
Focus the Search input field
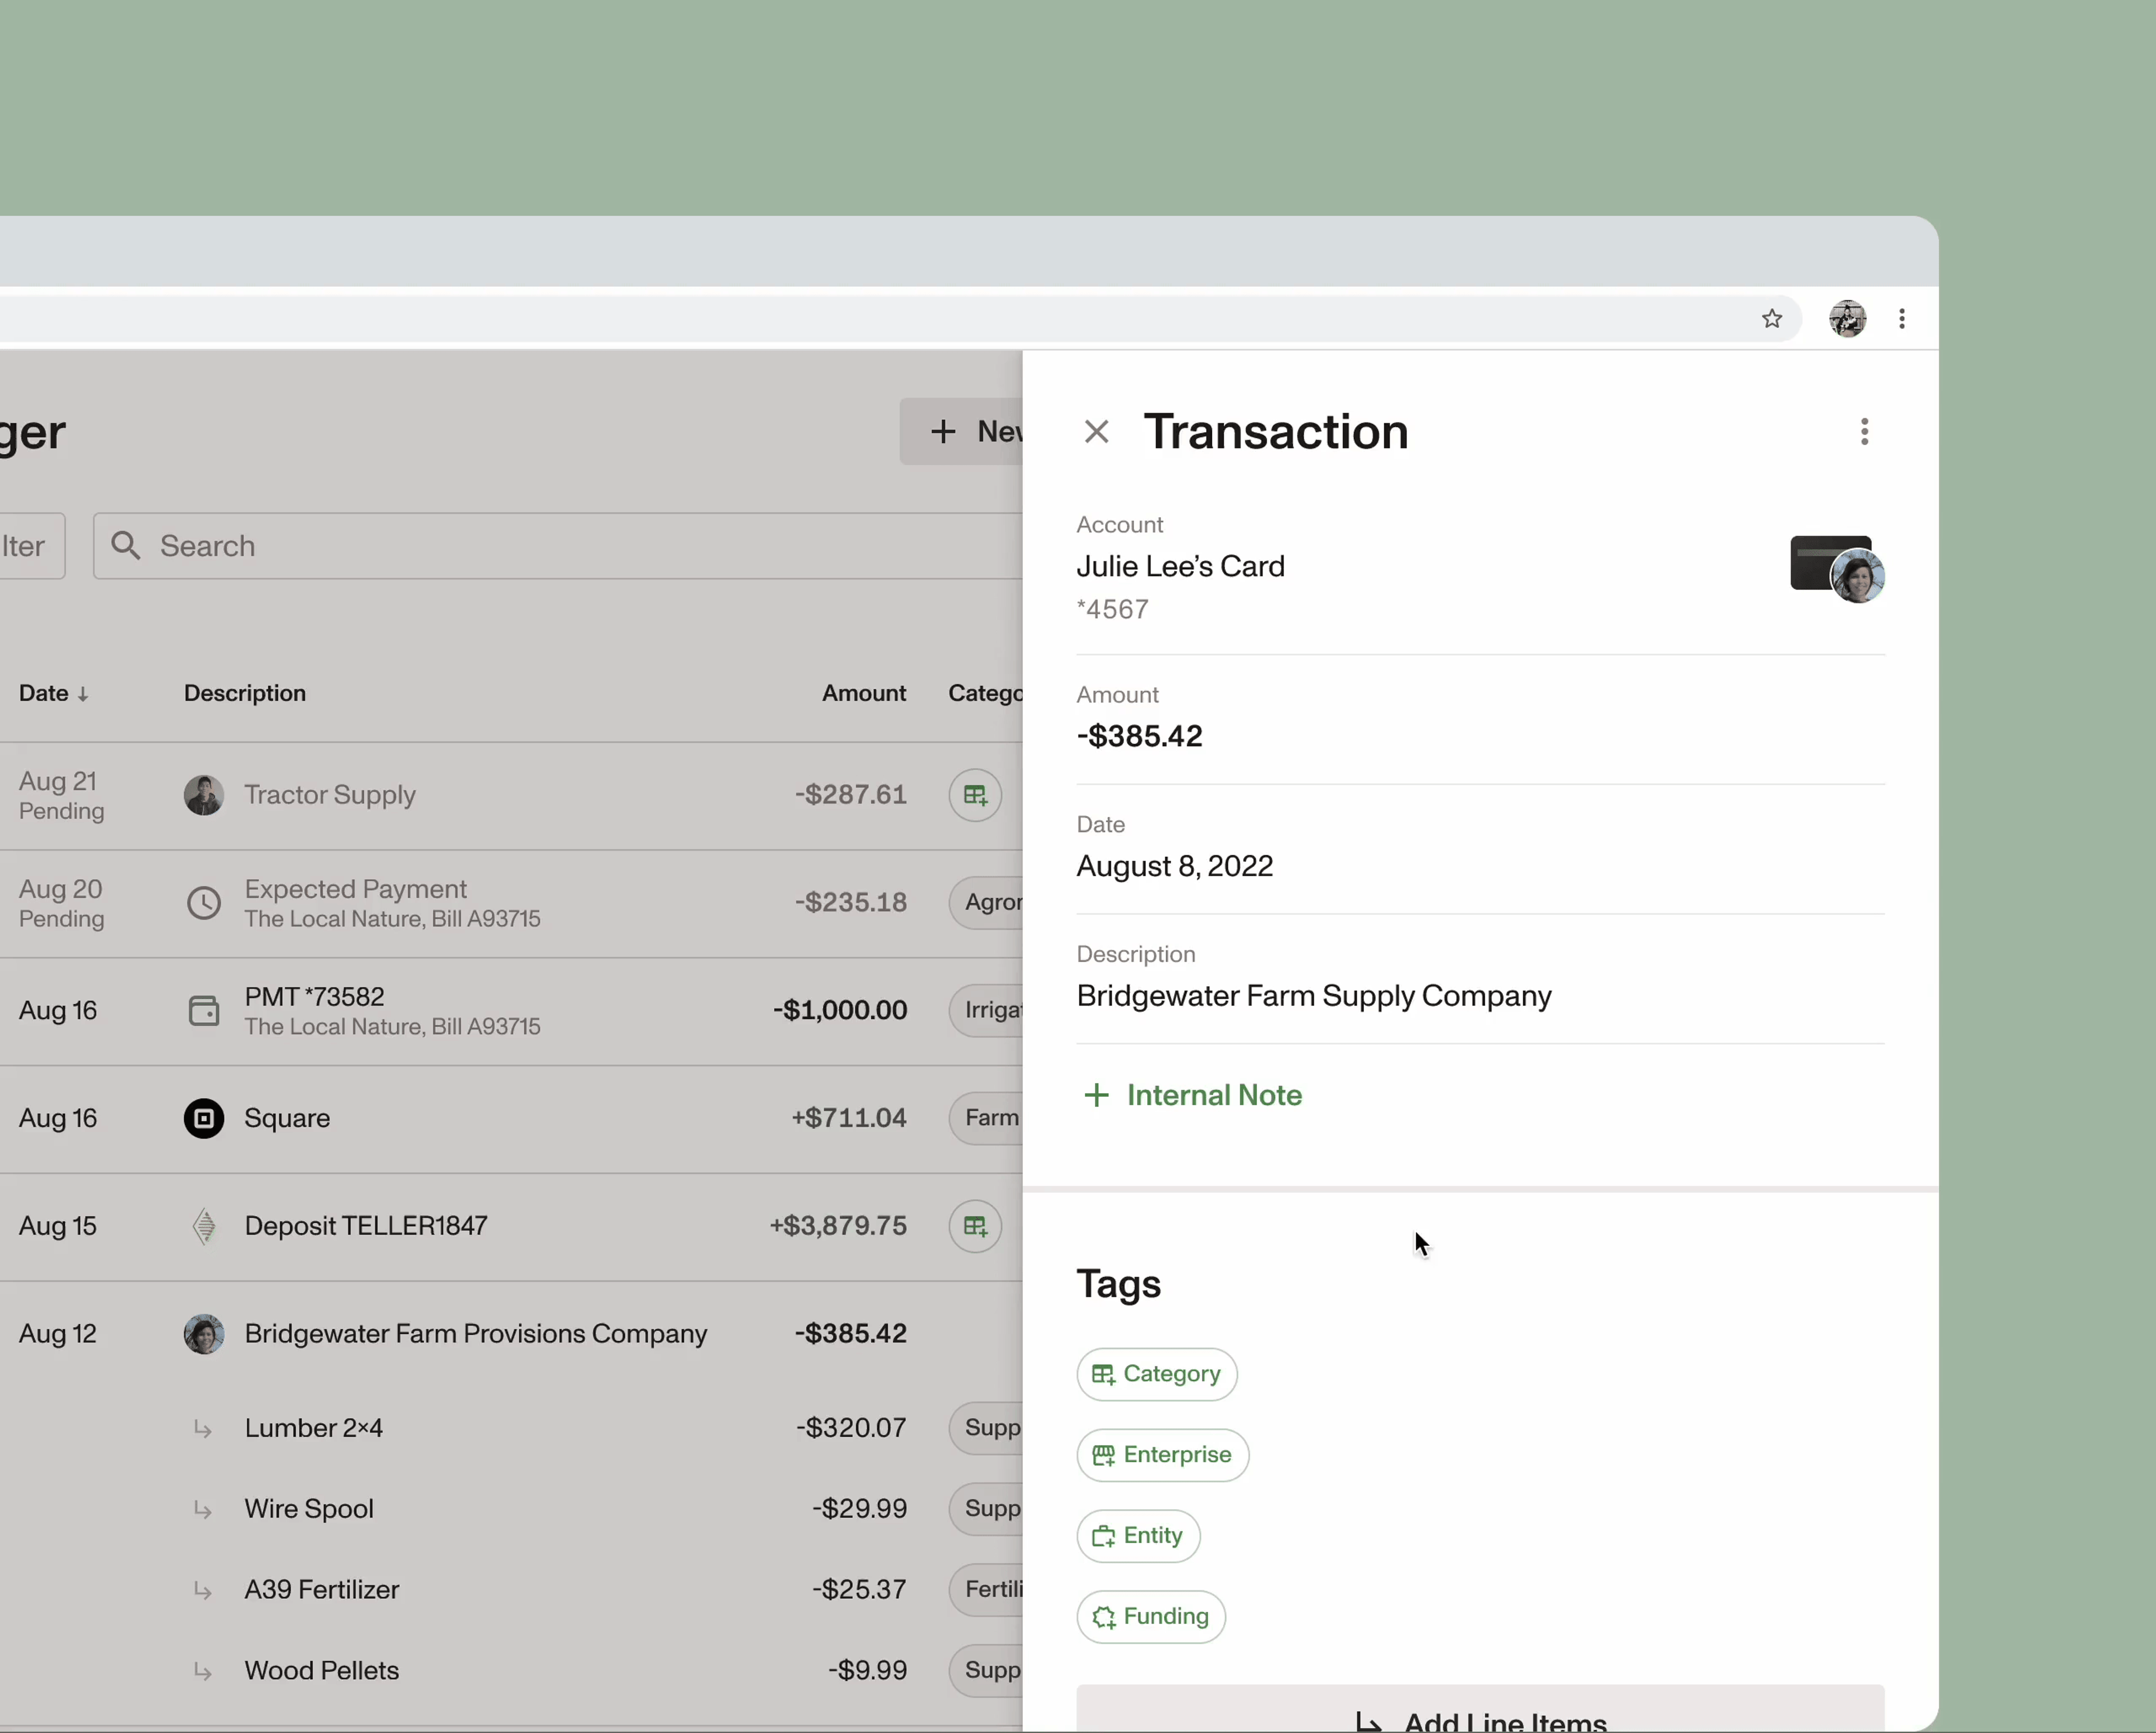(560, 546)
